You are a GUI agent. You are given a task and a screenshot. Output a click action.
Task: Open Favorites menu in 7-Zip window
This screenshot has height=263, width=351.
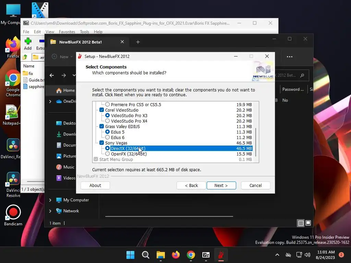pos(67,32)
